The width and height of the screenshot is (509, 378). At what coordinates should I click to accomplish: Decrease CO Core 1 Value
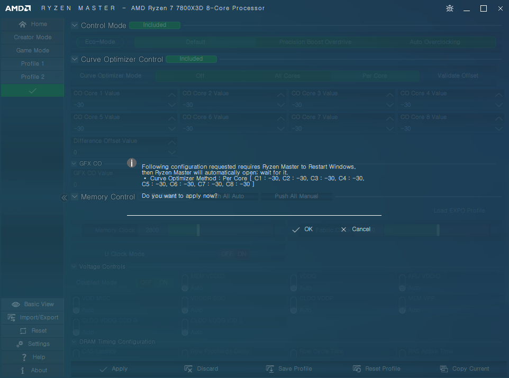172,105
